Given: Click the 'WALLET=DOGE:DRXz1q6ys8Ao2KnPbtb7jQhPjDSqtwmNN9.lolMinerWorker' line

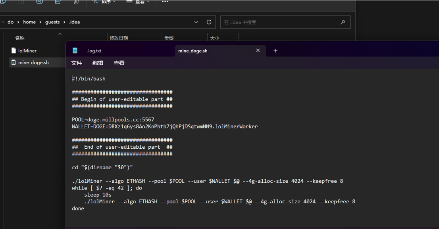Looking at the screenshot, I should pos(165,126).
